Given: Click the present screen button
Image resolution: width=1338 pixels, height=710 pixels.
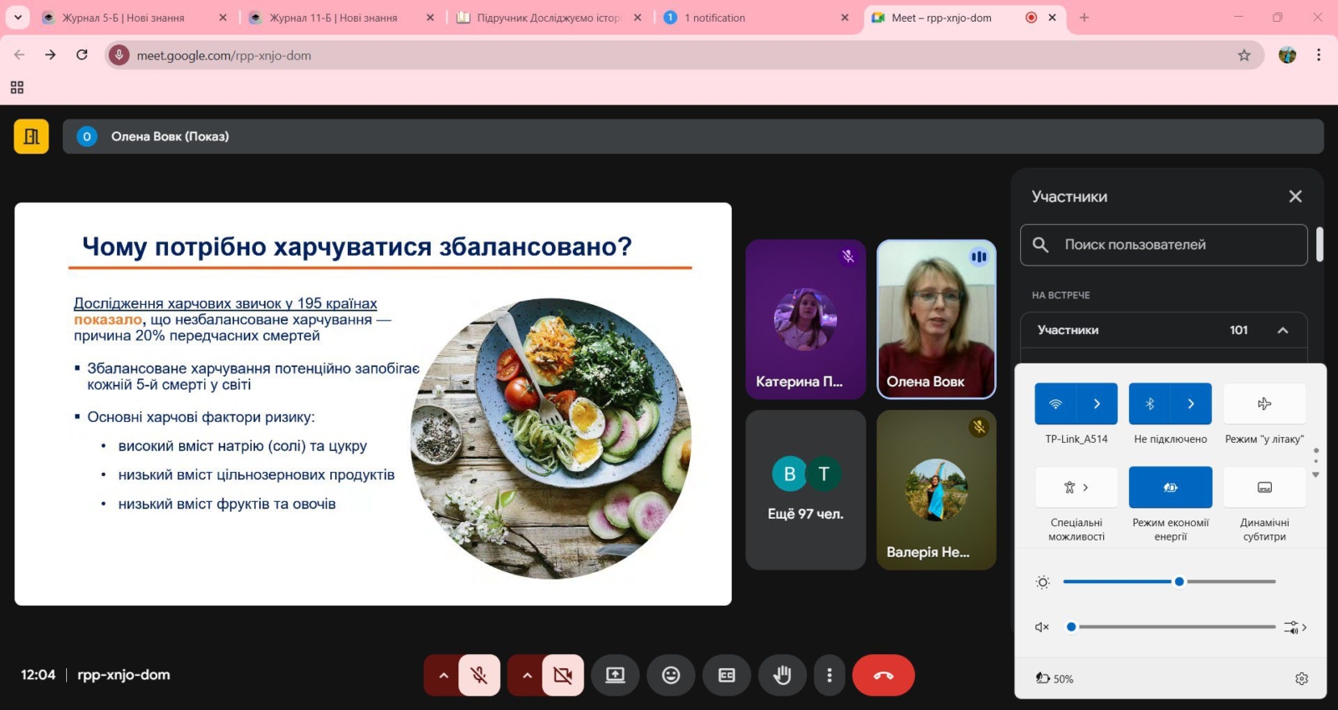Looking at the screenshot, I should point(615,675).
